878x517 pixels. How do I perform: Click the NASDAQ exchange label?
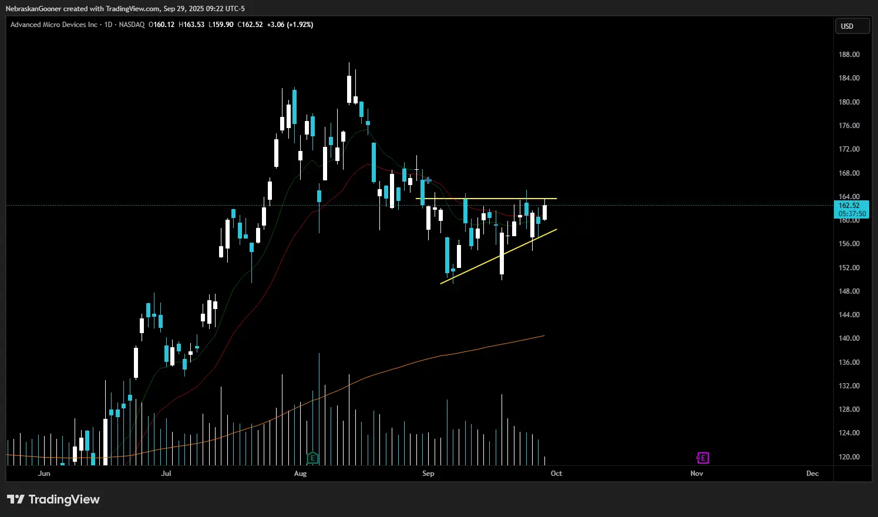pyautogui.click(x=132, y=25)
